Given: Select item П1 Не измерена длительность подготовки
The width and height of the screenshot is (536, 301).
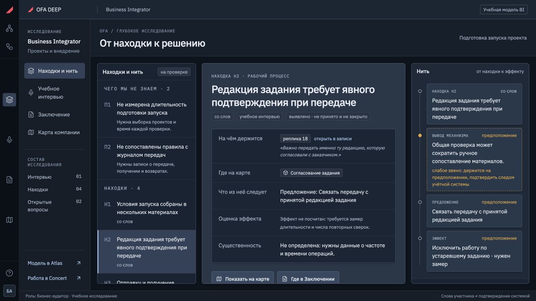Looking at the screenshot, I should [147, 117].
